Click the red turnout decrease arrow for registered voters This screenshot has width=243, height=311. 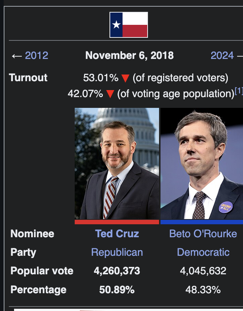(125, 78)
